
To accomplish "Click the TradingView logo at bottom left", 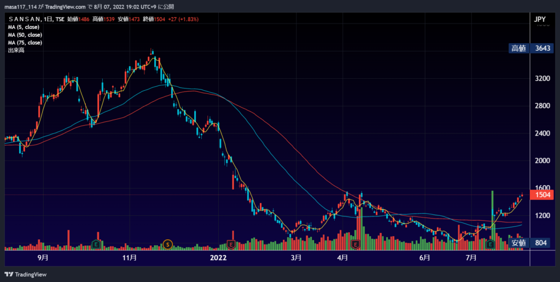I will [25, 274].
